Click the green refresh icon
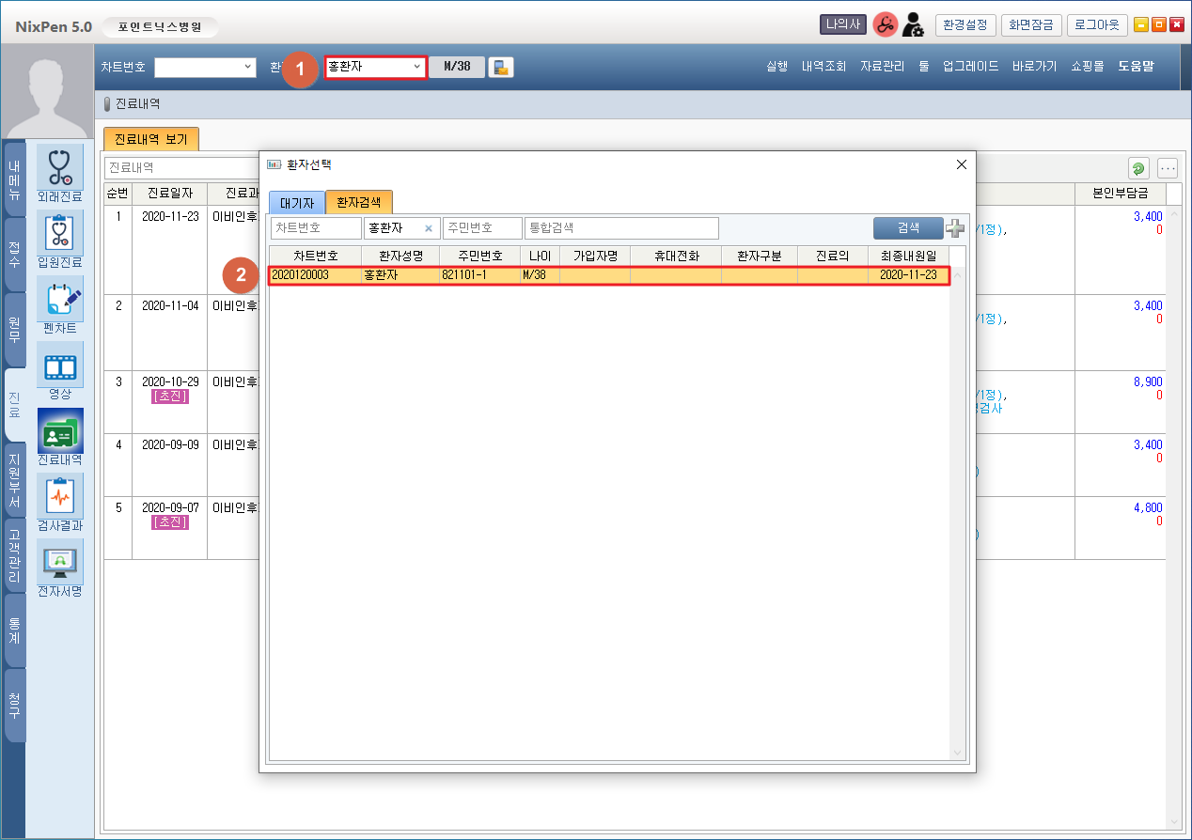Image resolution: width=1192 pixels, height=840 pixels. [x=1138, y=168]
